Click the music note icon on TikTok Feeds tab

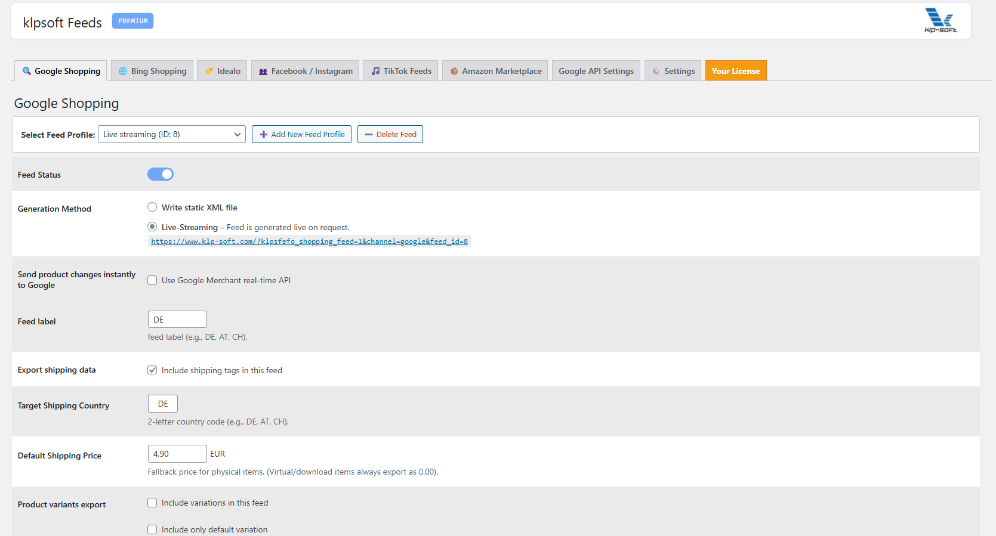(x=375, y=71)
